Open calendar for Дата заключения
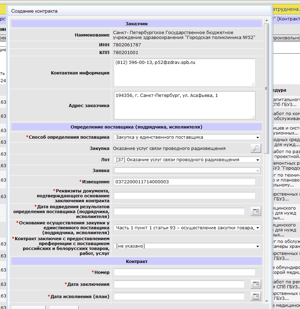Viewport: 300px width, 309px height. (x=256, y=284)
